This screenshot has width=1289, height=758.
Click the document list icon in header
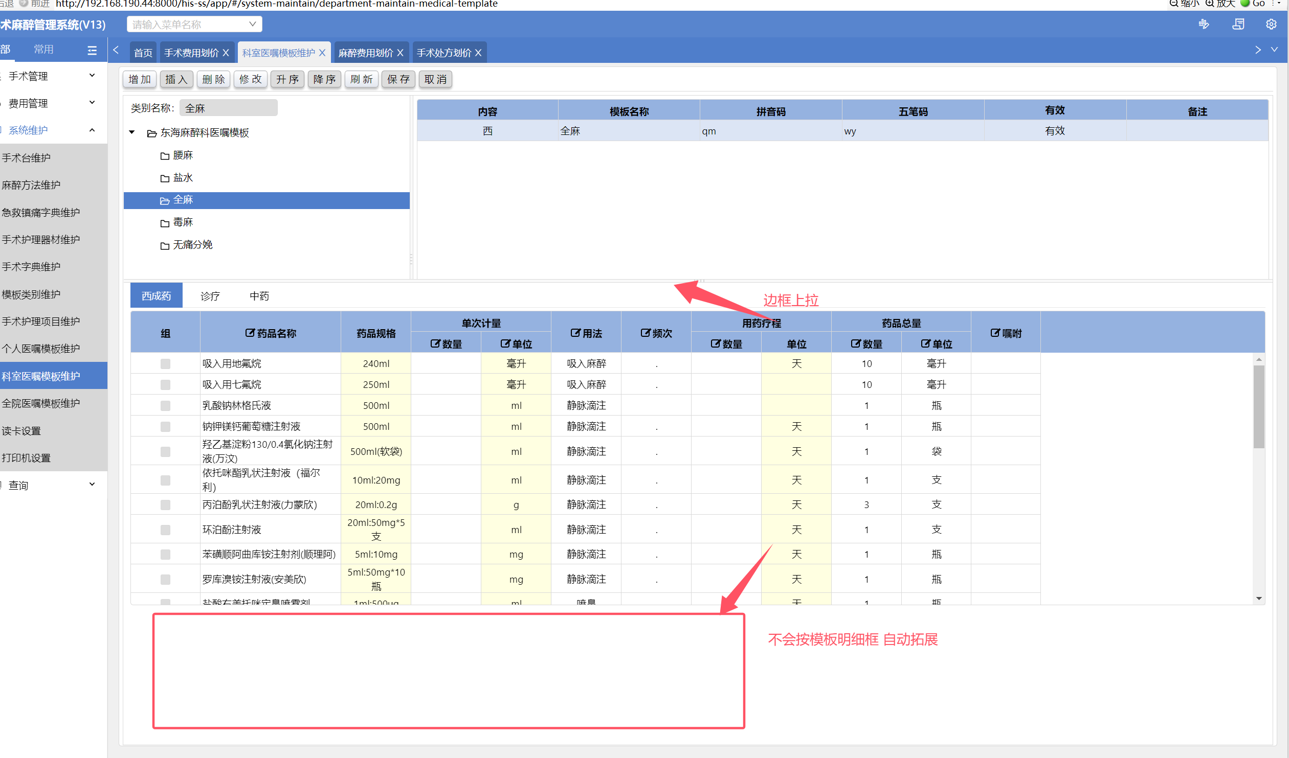[x=1238, y=24]
